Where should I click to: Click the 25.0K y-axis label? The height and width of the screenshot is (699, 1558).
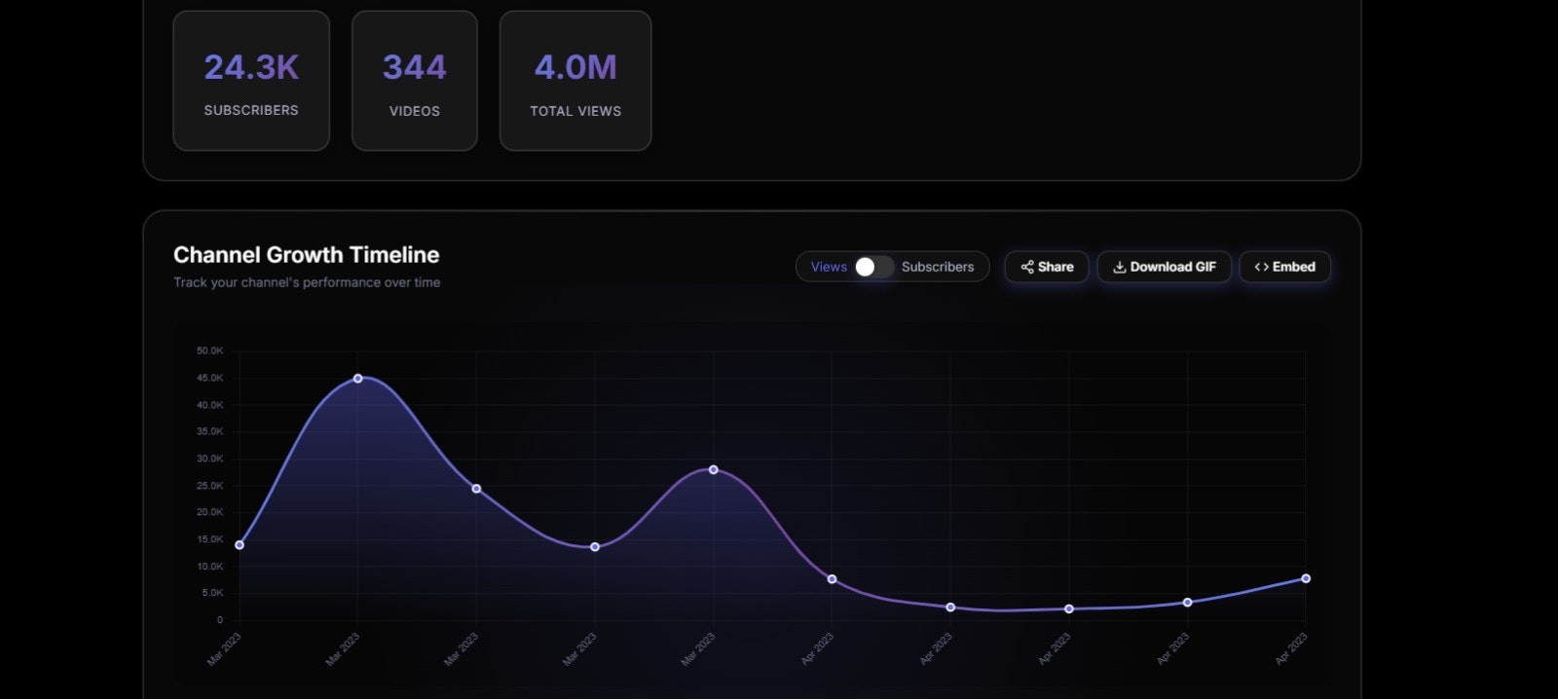tap(209, 486)
